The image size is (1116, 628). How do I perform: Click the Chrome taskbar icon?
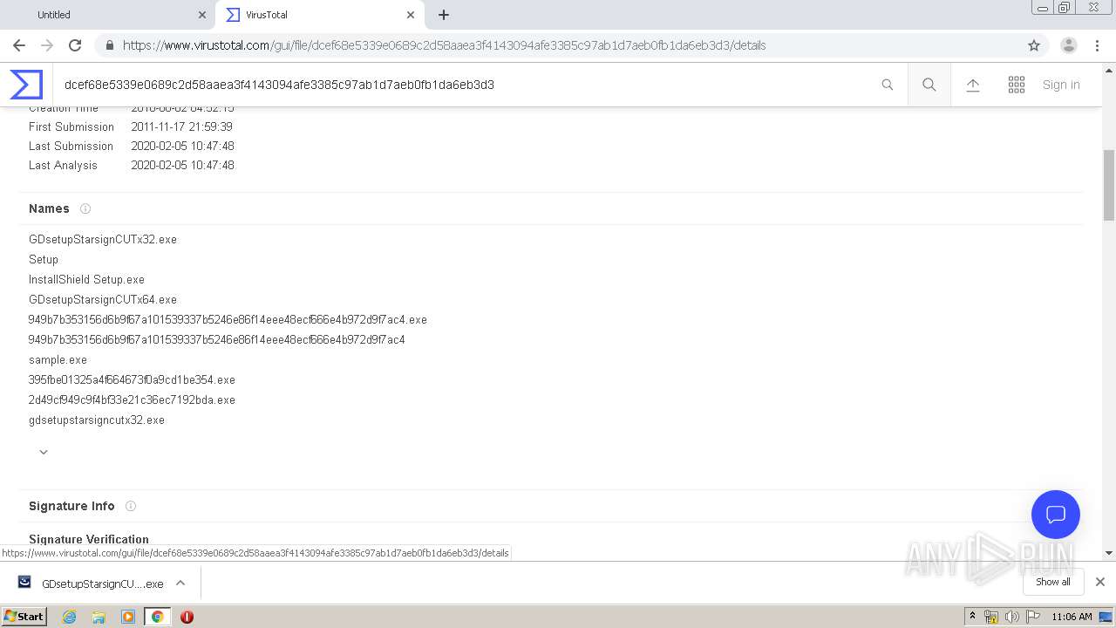(x=157, y=617)
